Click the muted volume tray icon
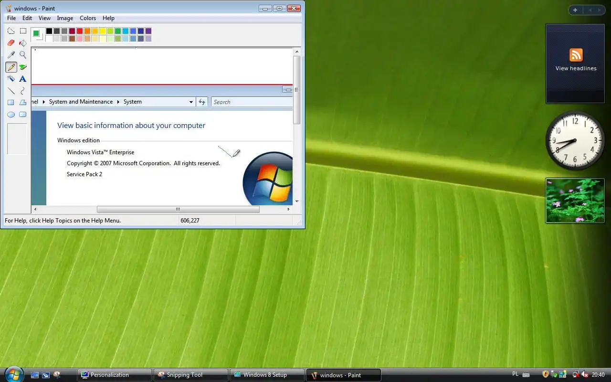The height and width of the screenshot is (382, 611). click(585, 374)
